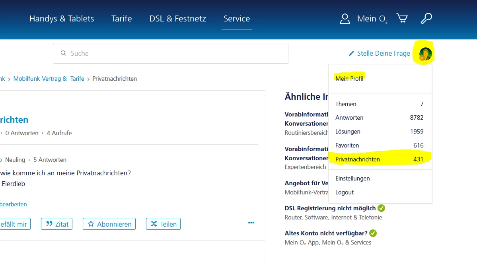Open Mein Profil in dropdown

point(349,78)
